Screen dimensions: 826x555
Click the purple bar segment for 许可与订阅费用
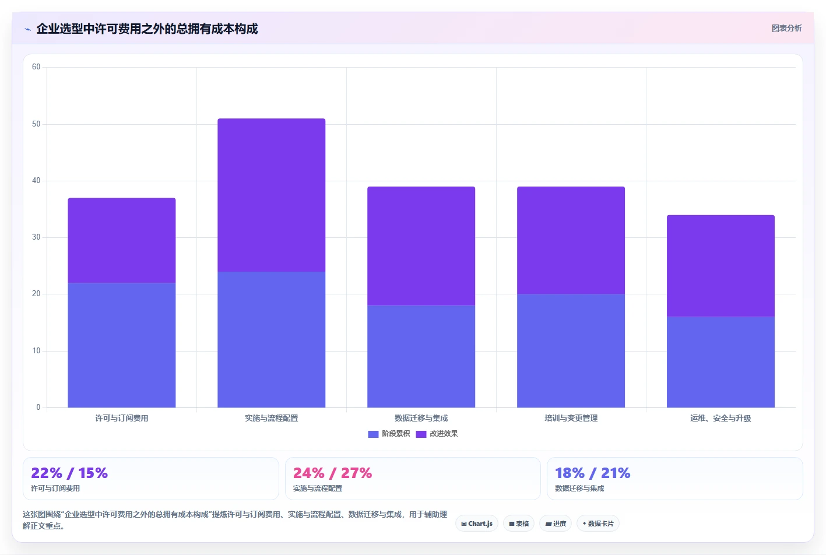(x=122, y=240)
